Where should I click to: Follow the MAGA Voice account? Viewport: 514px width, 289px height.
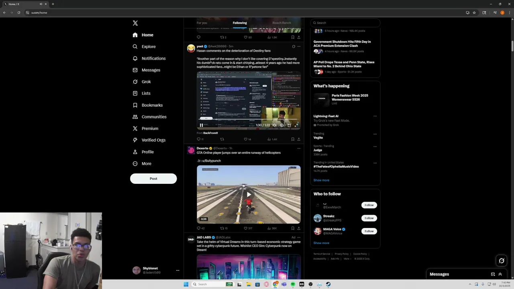[x=369, y=231]
